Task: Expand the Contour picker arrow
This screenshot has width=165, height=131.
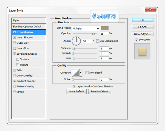Action: tap(81, 73)
